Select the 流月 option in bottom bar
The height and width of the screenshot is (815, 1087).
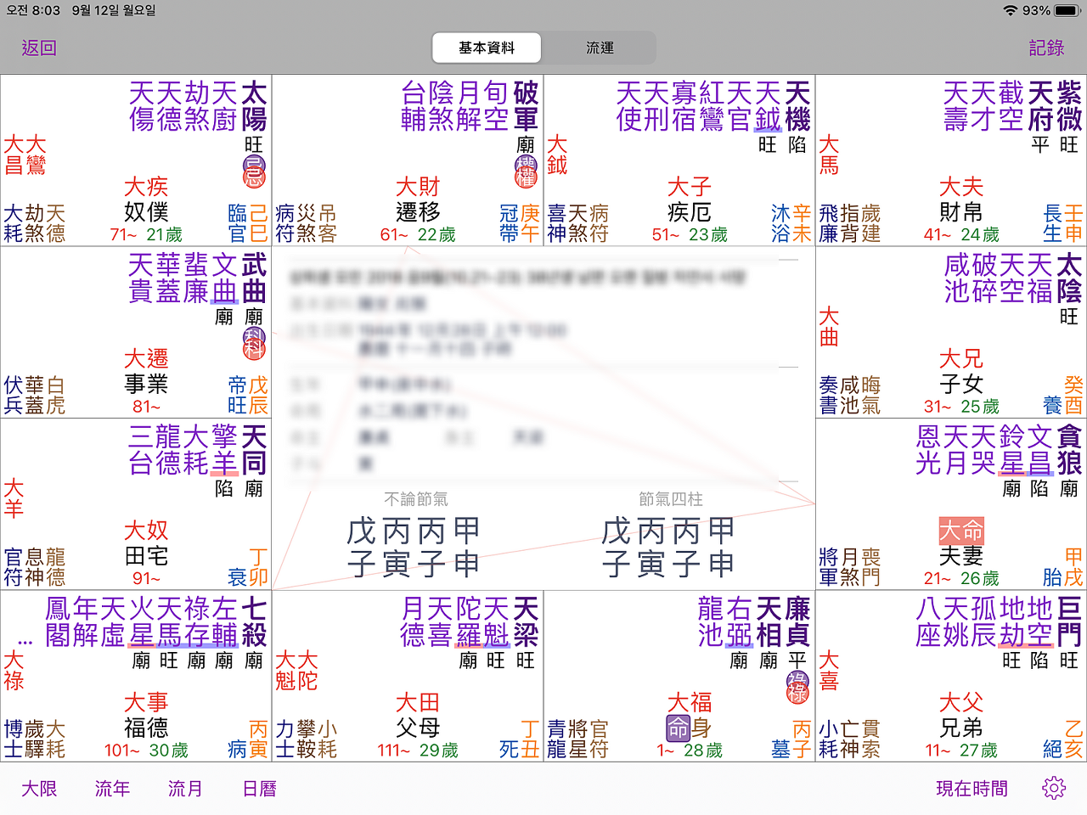[185, 789]
